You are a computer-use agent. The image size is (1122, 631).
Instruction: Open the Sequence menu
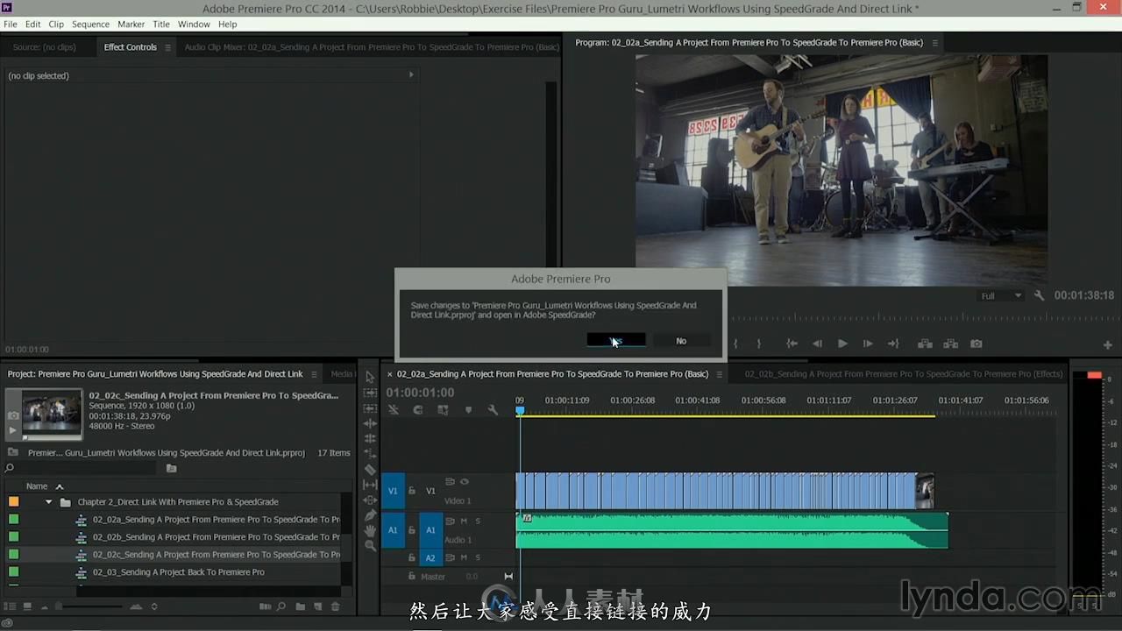(x=90, y=24)
